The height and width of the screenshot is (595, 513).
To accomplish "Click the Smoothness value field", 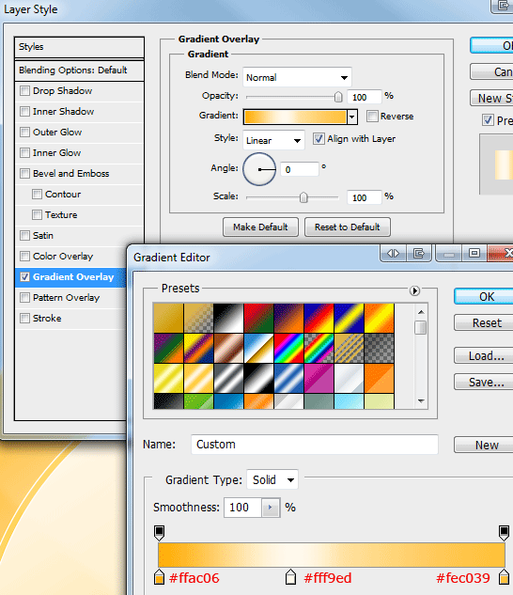I will click(x=242, y=508).
